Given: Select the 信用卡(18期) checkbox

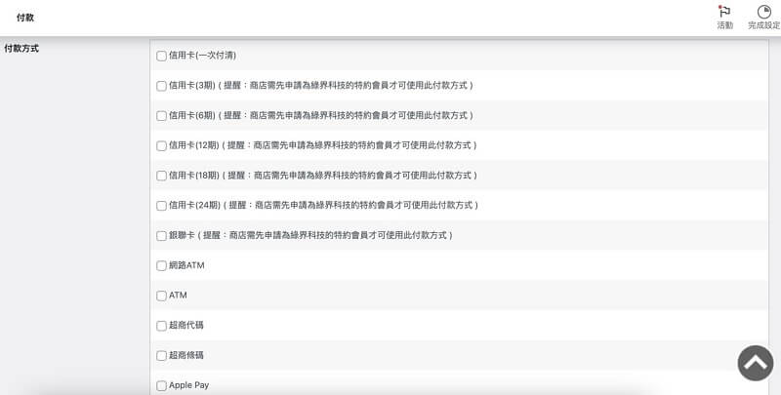Looking at the screenshot, I should pos(161,176).
